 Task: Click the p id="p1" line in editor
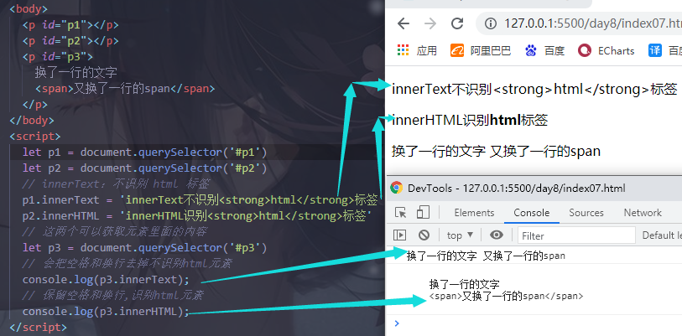click(x=70, y=25)
